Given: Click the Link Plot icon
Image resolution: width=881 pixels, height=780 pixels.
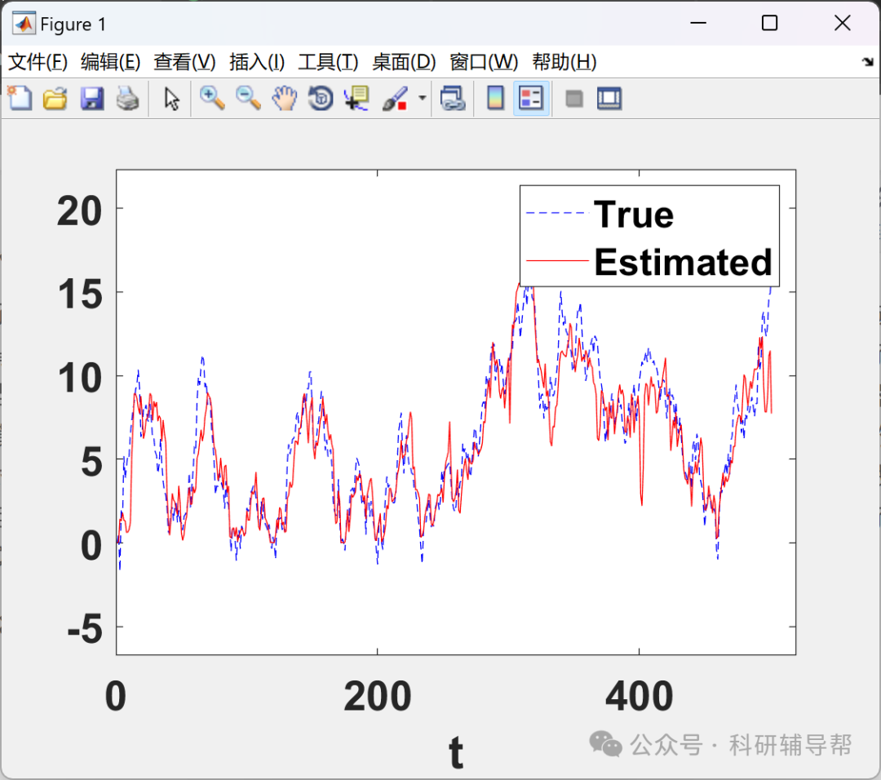Looking at the screenshot, I should click(x=453, y=99).
